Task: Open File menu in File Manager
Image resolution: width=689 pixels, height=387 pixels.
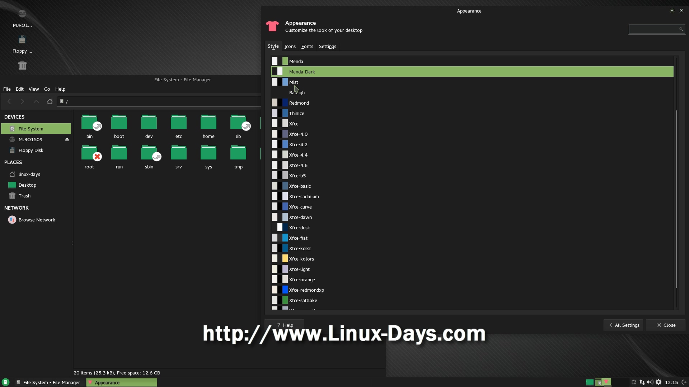Action: pos(7,89)
